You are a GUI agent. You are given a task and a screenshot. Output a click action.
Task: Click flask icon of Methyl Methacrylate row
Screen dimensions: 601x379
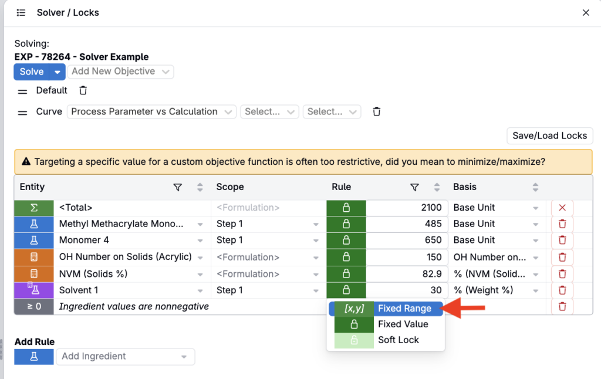[34, 224]
